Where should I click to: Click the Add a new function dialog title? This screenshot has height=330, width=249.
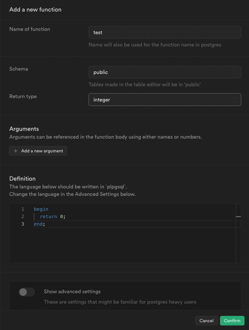pyautogui.click(x=35, y=10)
